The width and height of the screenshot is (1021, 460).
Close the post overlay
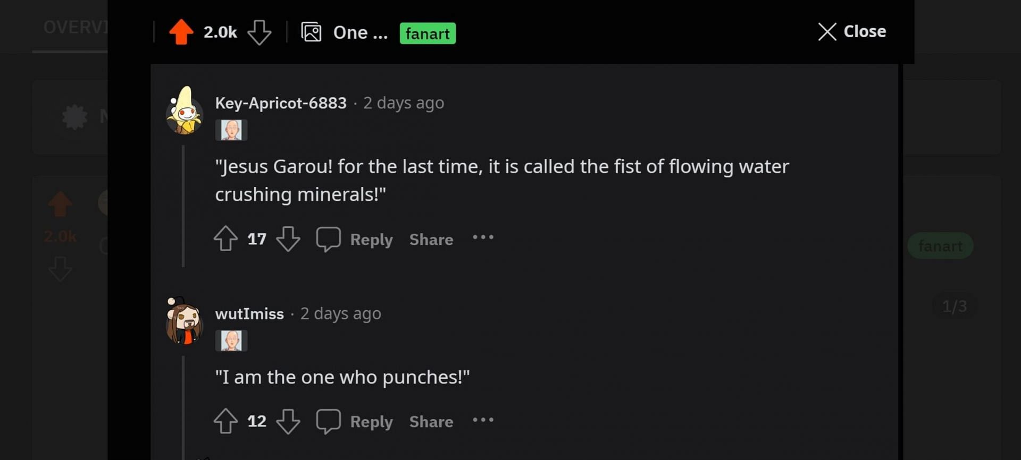(x=852, y=31)
